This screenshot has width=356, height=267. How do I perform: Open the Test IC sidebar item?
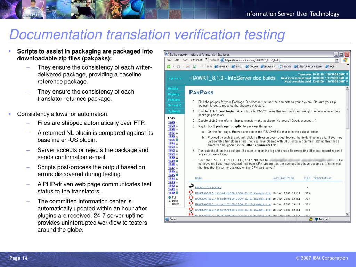click(175, 106)
